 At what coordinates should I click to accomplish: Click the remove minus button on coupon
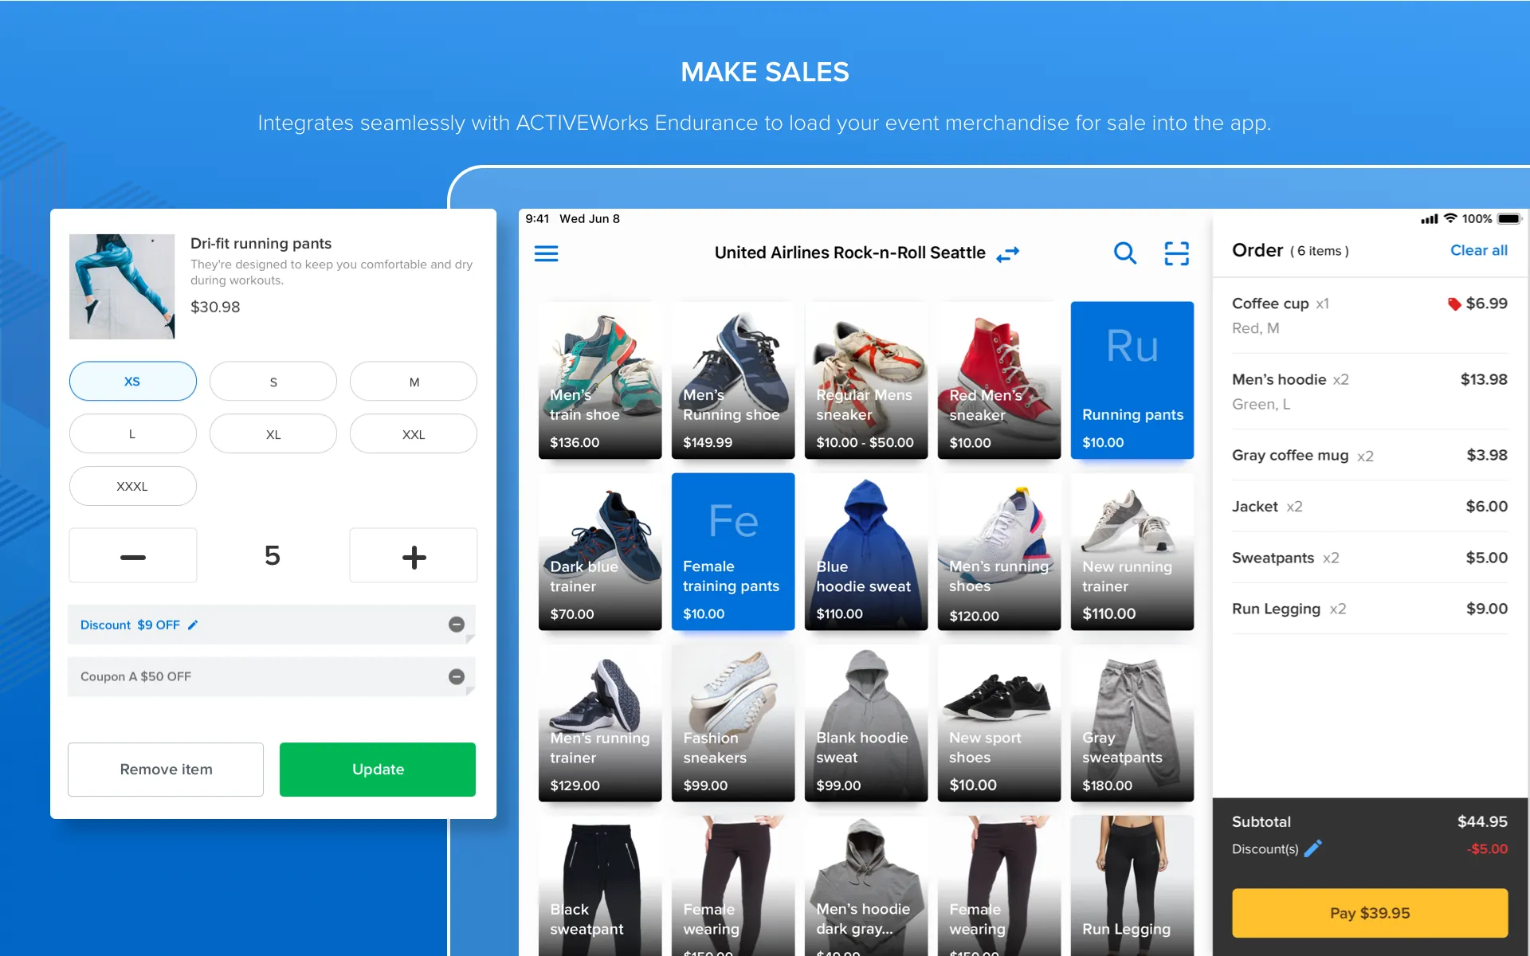point(457,676)
